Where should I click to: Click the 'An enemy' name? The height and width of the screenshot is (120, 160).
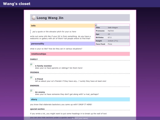40,92
